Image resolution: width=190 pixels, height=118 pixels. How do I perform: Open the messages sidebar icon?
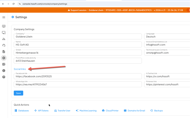(x=4, y=26)
